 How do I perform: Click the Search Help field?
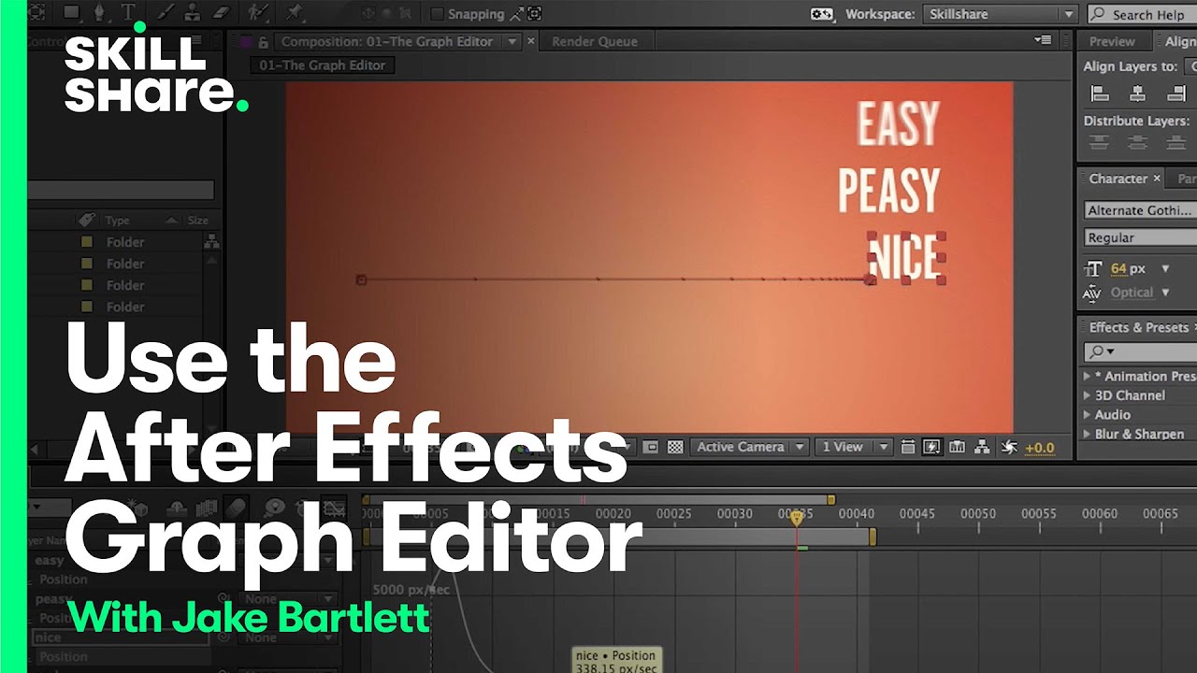1143,14
